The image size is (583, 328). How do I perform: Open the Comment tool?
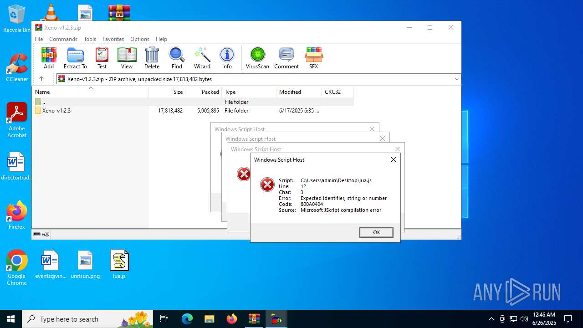click(286, 58)
